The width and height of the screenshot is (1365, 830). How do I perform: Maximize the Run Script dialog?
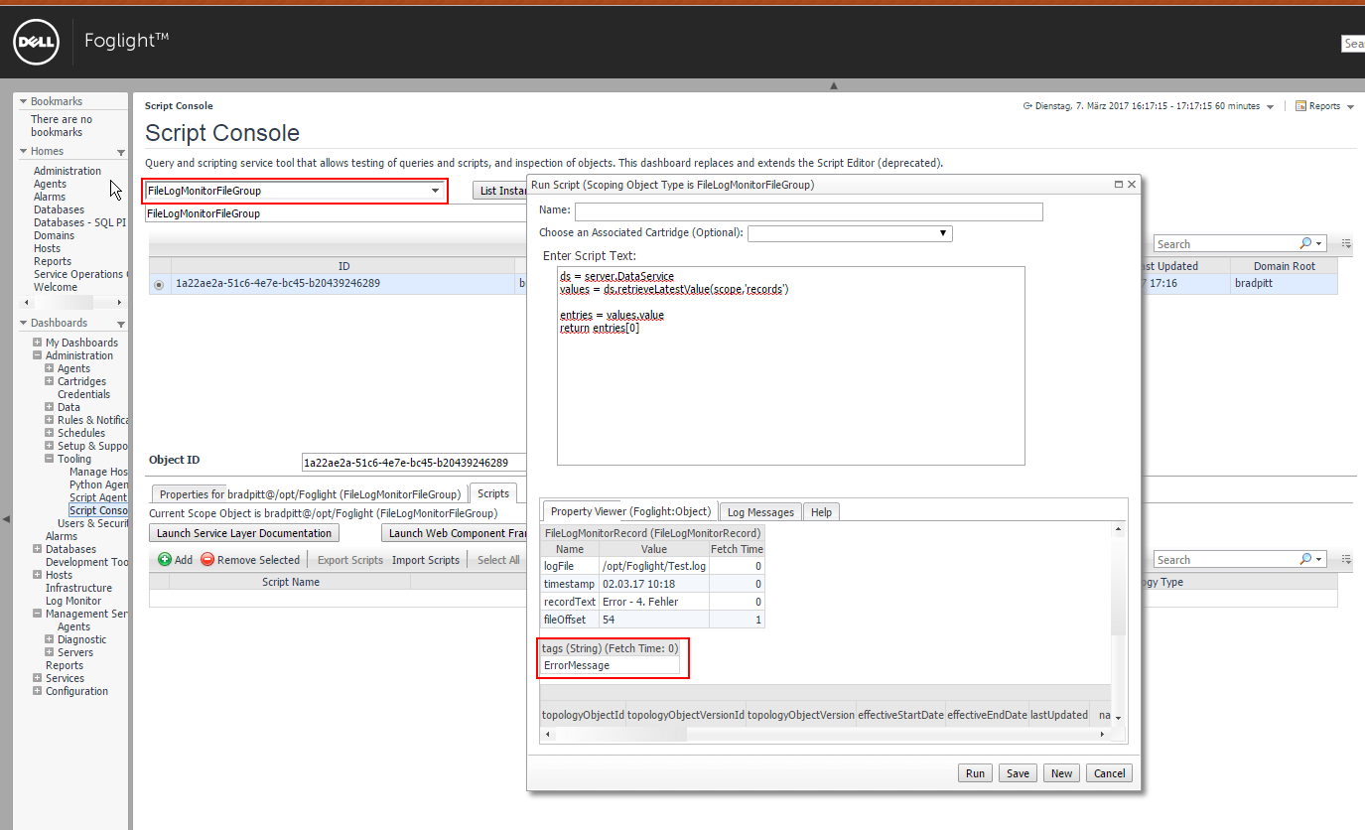1119,185
